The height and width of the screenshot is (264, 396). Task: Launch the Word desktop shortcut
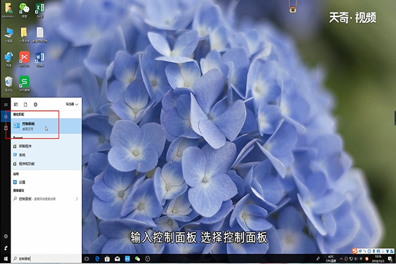(40, 59)
